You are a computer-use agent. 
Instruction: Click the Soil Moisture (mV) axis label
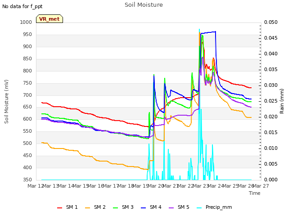[x=6, y=101]
